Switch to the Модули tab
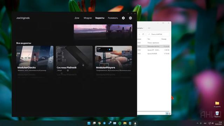The image size is (224, 126). click(x=88, y=18)
